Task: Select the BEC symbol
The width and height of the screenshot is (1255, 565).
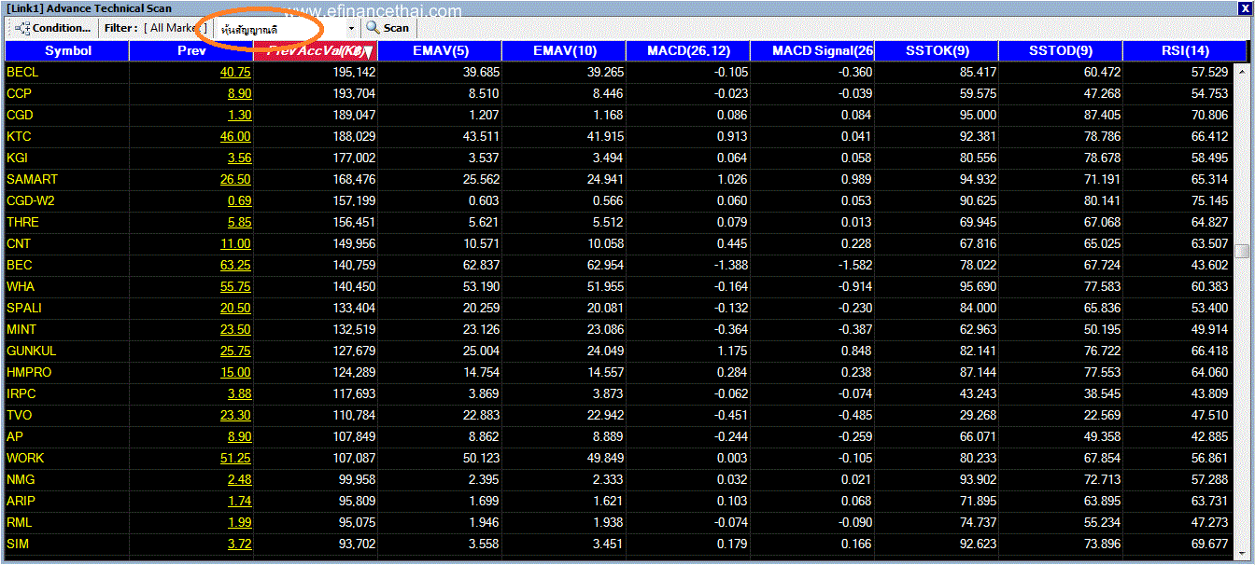Action: [19, 265]
